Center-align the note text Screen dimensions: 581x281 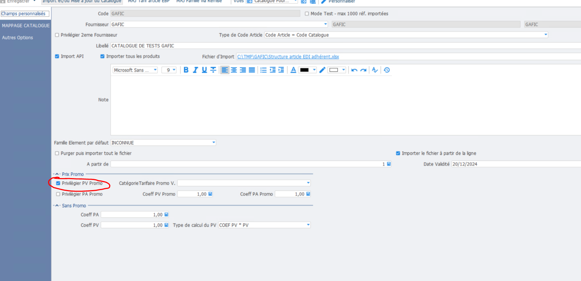pos(234,70)
